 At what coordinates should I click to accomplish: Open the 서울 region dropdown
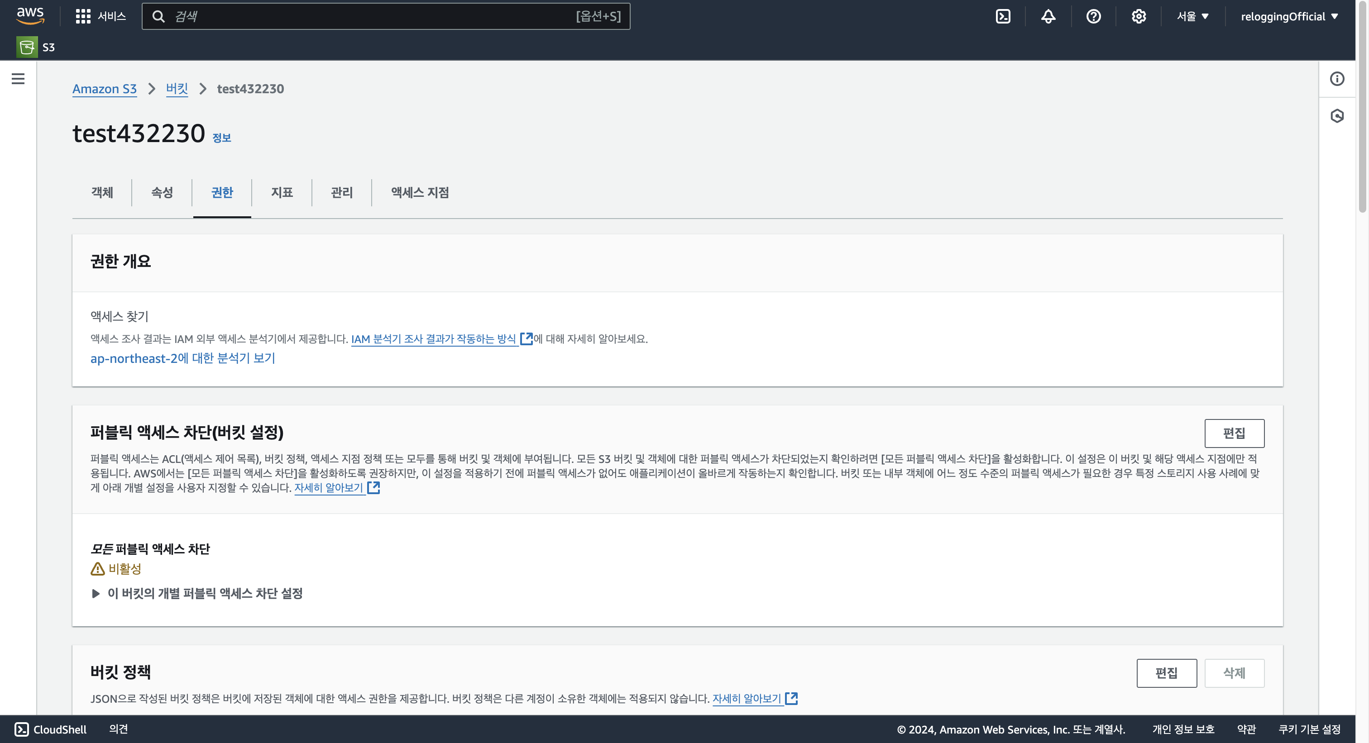(1192, 16)
